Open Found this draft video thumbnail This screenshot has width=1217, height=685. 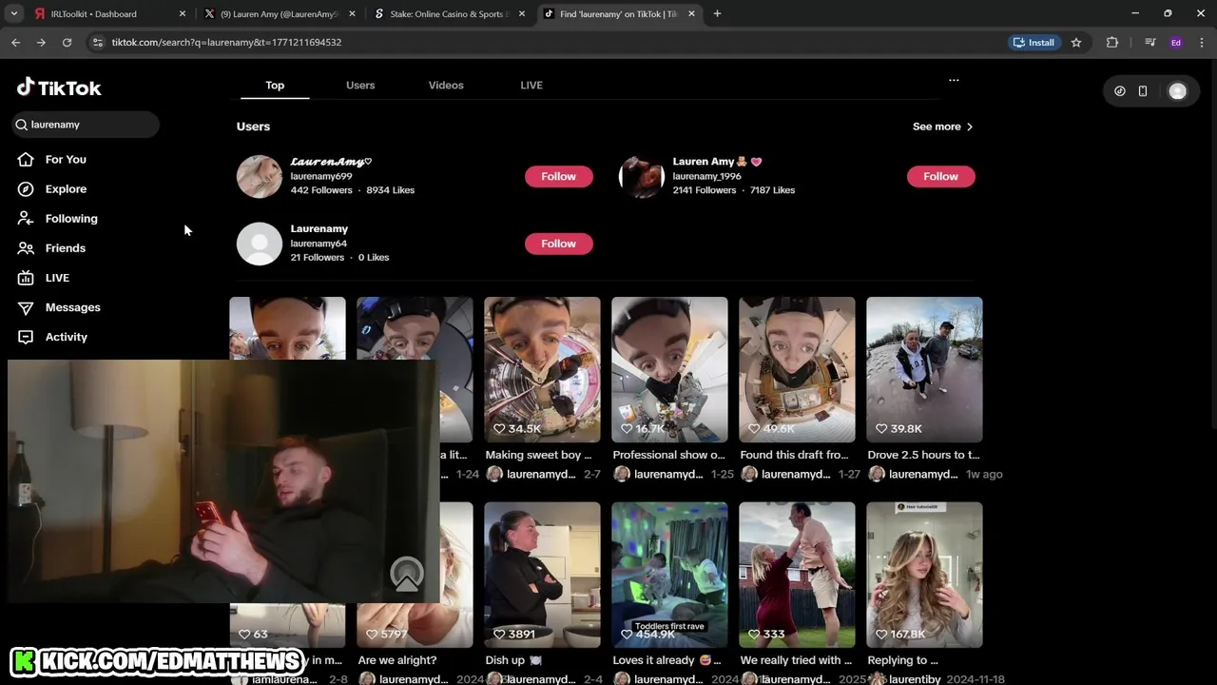pos(797,369)
